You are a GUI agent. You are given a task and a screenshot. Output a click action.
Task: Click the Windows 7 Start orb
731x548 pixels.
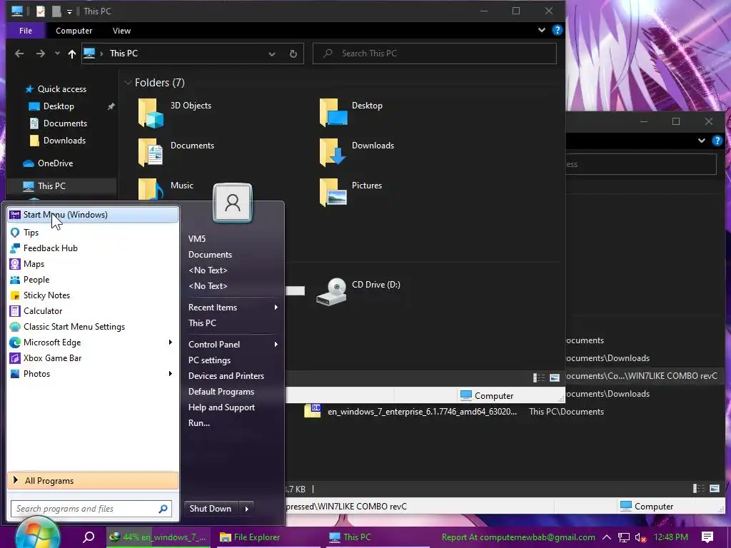pyautogui.click(x=37, y=534)
